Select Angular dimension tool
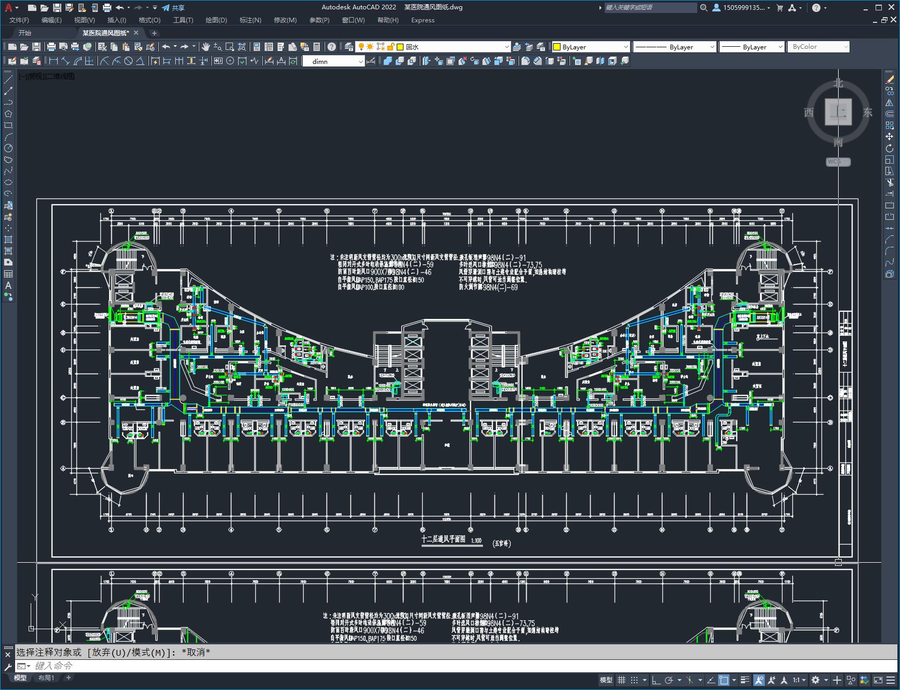The height and width of the screenshot is (690, 900). (x=140, y=61)
